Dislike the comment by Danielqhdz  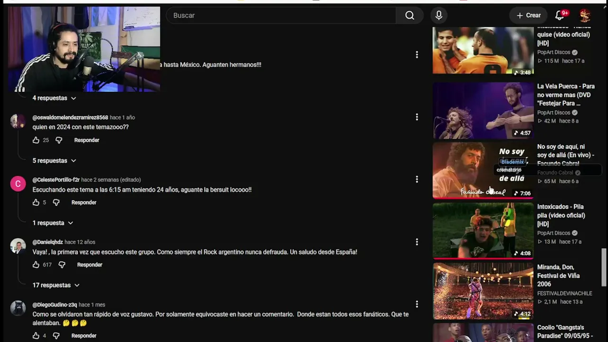(62, 265)
